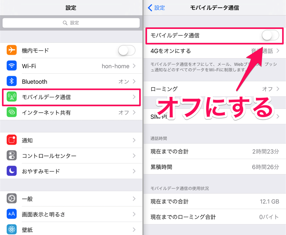Tap the blue back arrow icon

coord(150,8)
